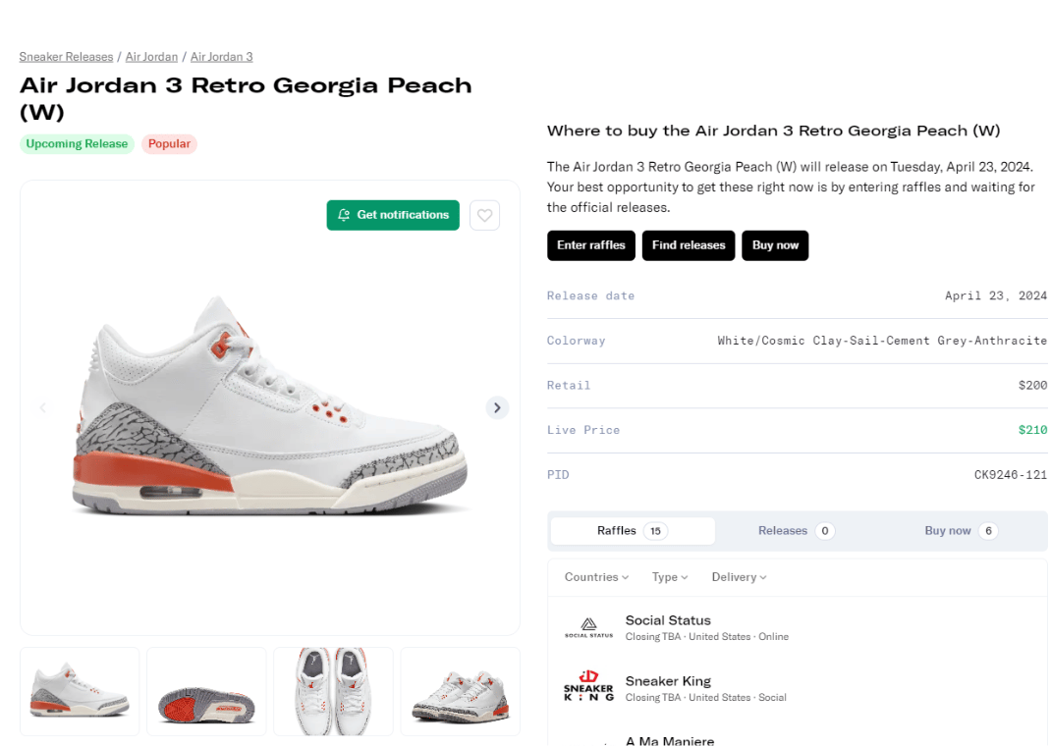Select the Buy now tab
This screenshot has height=746, width=1051.
(960, 531)
